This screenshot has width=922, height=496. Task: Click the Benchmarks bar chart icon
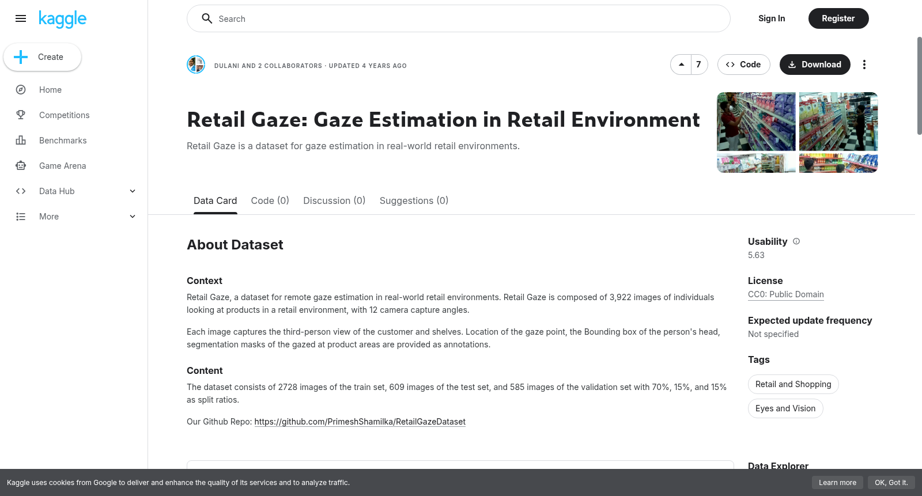tap(21, 141)
